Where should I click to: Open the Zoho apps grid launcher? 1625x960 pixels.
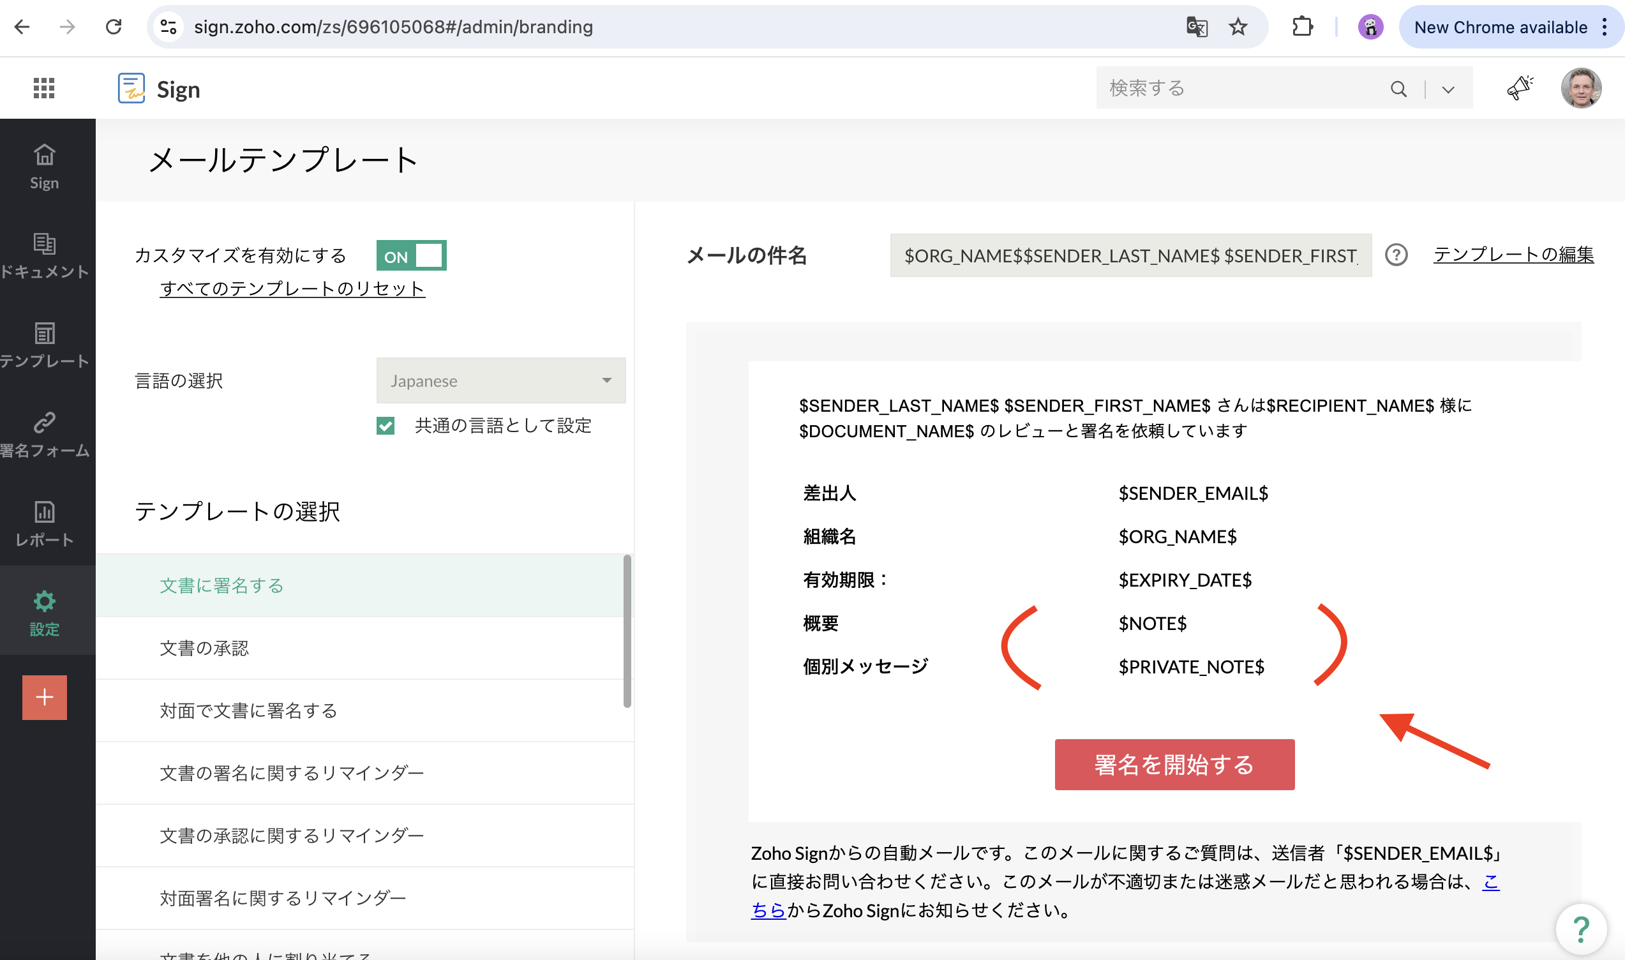click(43, 88)
